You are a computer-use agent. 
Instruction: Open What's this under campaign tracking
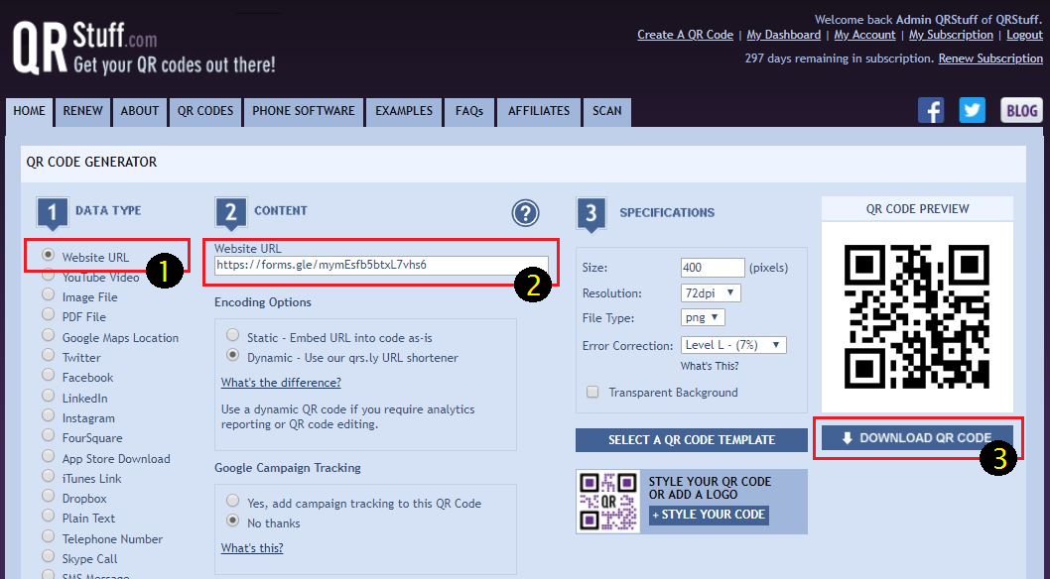(252, 548)
